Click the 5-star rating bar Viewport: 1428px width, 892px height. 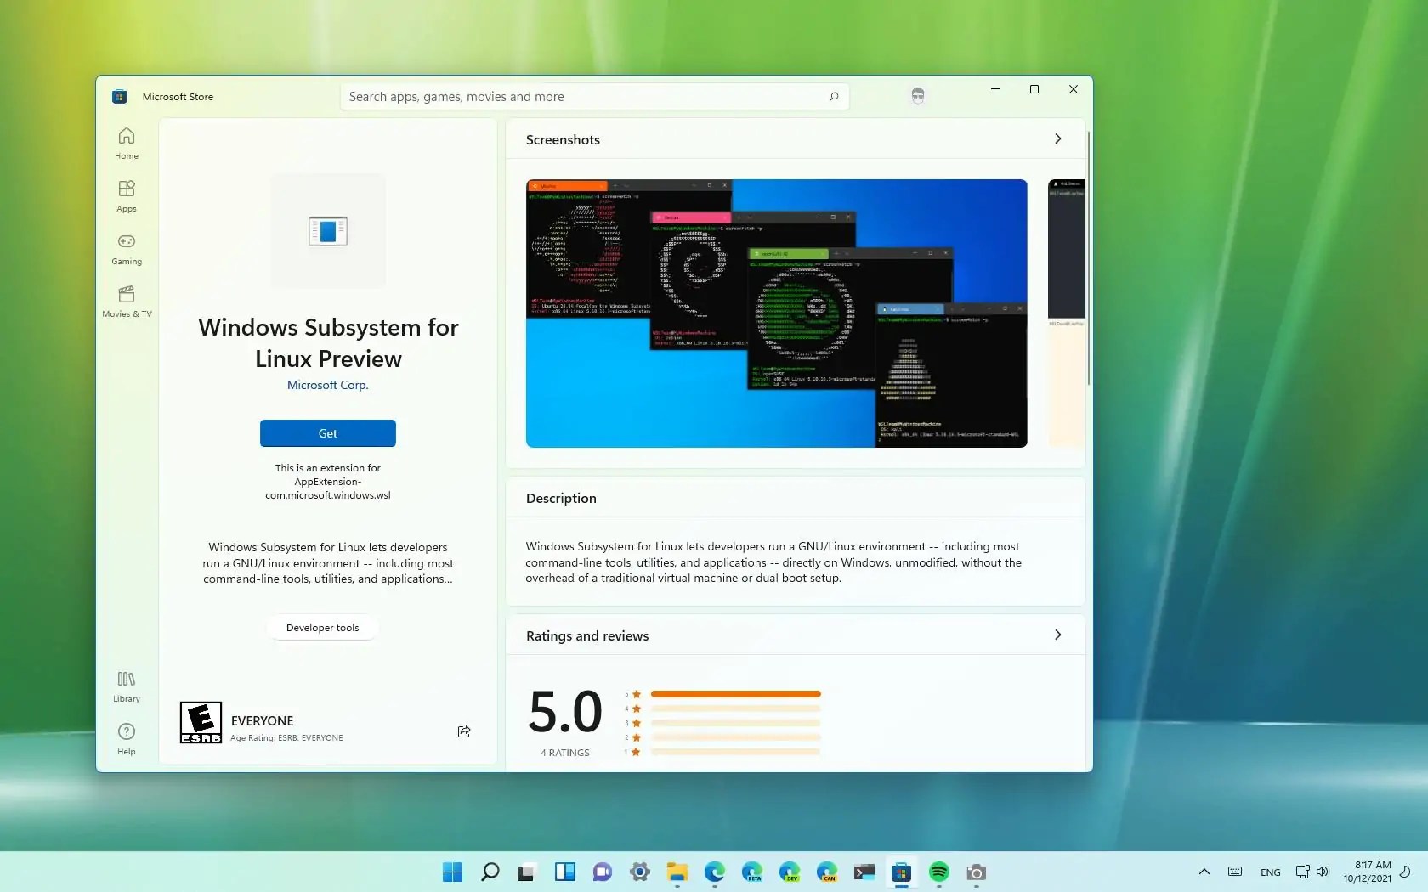tap(735, 694)
